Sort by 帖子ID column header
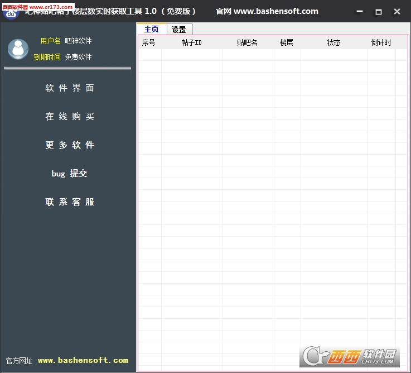This screenshot has height=373, width=411. pyautogui.click(x=192, y=42)
